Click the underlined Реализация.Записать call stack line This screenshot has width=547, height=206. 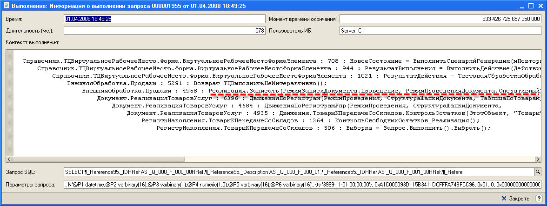(372, 91)
